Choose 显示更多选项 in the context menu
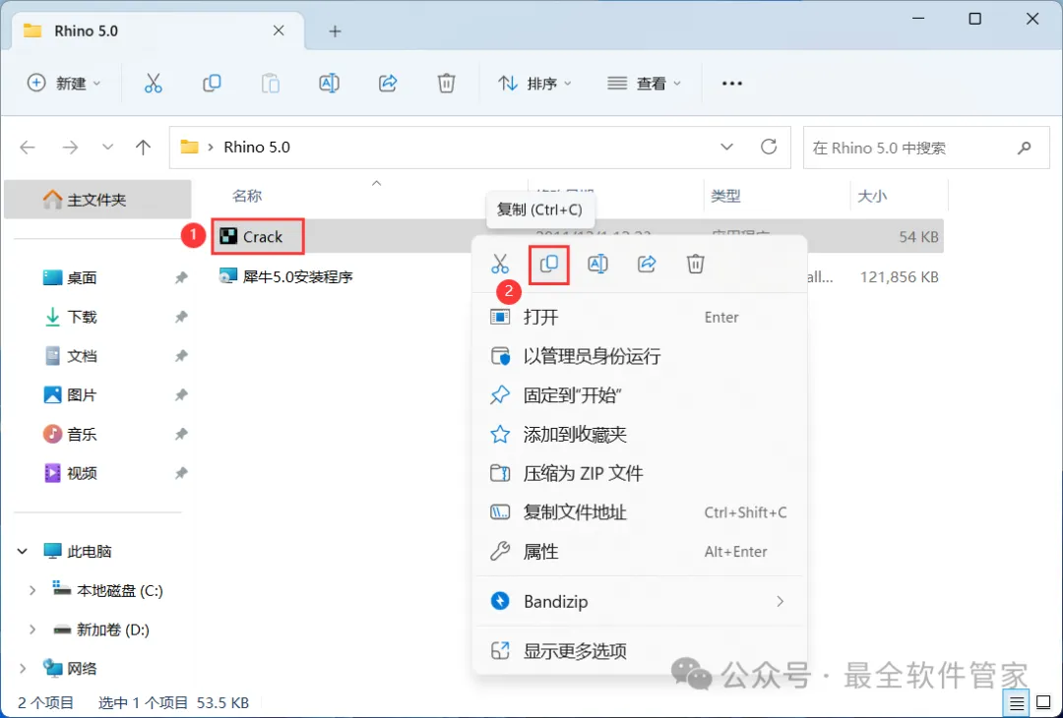Image resolution: width=1063 pixels, height=718 pixels. click(640, 652)
